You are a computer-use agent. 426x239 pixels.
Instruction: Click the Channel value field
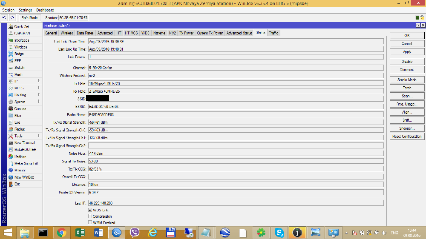[x=236, y=68]
